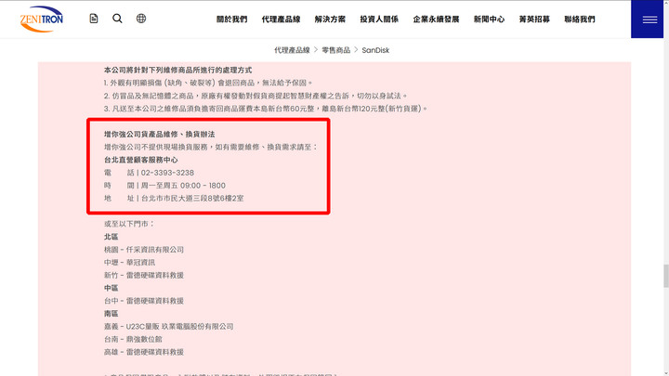Click the Zenitron logo
The width and height of the screenshot is (669, 376).
coord(42,19)
